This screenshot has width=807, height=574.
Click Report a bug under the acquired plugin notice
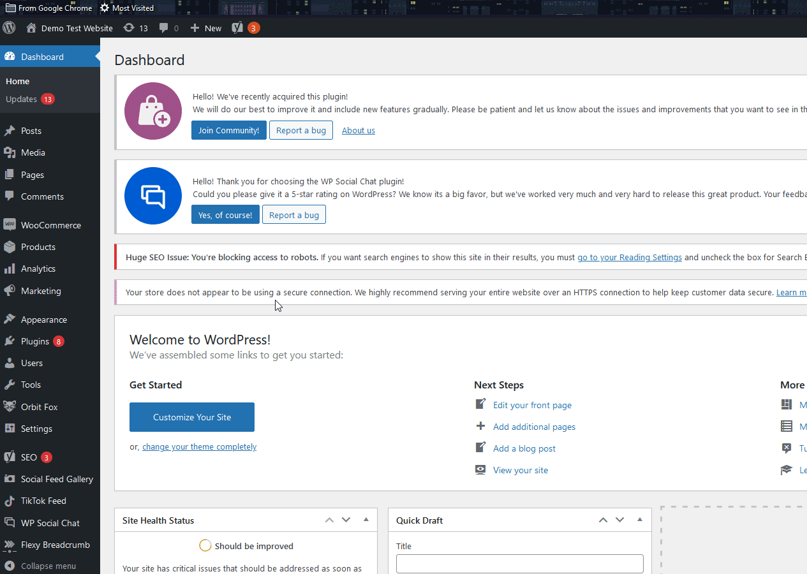point(301,130)
